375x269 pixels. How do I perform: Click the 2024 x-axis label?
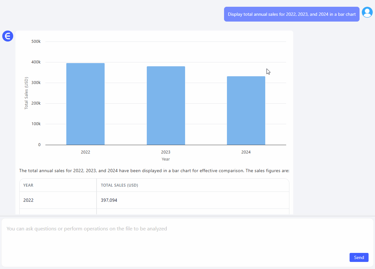click(246, 152)
